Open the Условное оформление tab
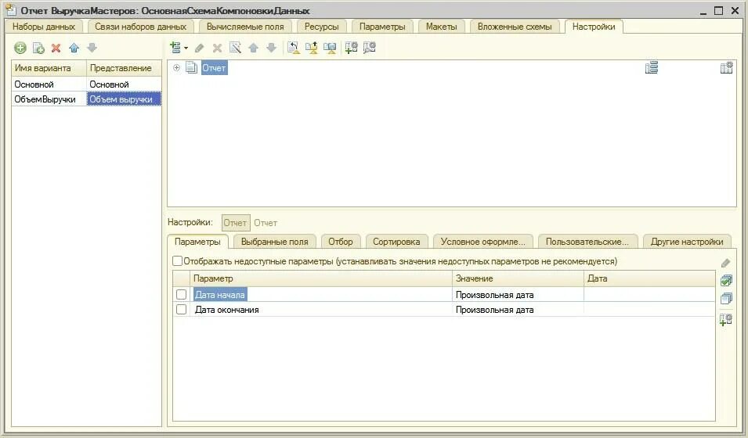This screenshot has height=438, width=748. pyautogui.click(x=482, y=242)
